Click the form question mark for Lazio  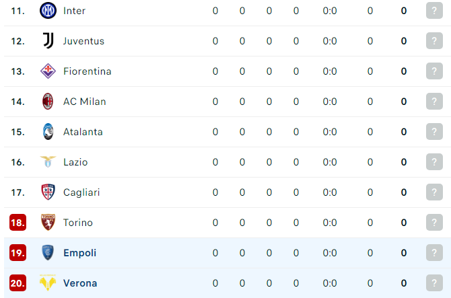(434, 162)
